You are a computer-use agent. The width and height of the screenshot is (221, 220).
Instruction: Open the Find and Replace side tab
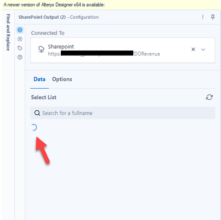tap(8, 32)
